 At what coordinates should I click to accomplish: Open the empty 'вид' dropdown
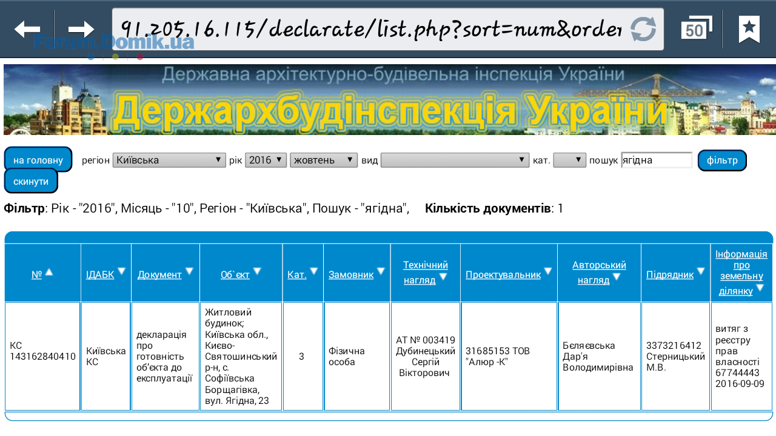pos(455,160)
